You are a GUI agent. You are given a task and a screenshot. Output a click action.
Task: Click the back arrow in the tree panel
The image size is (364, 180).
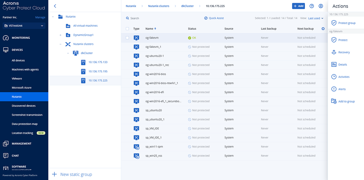pos(55,6)
